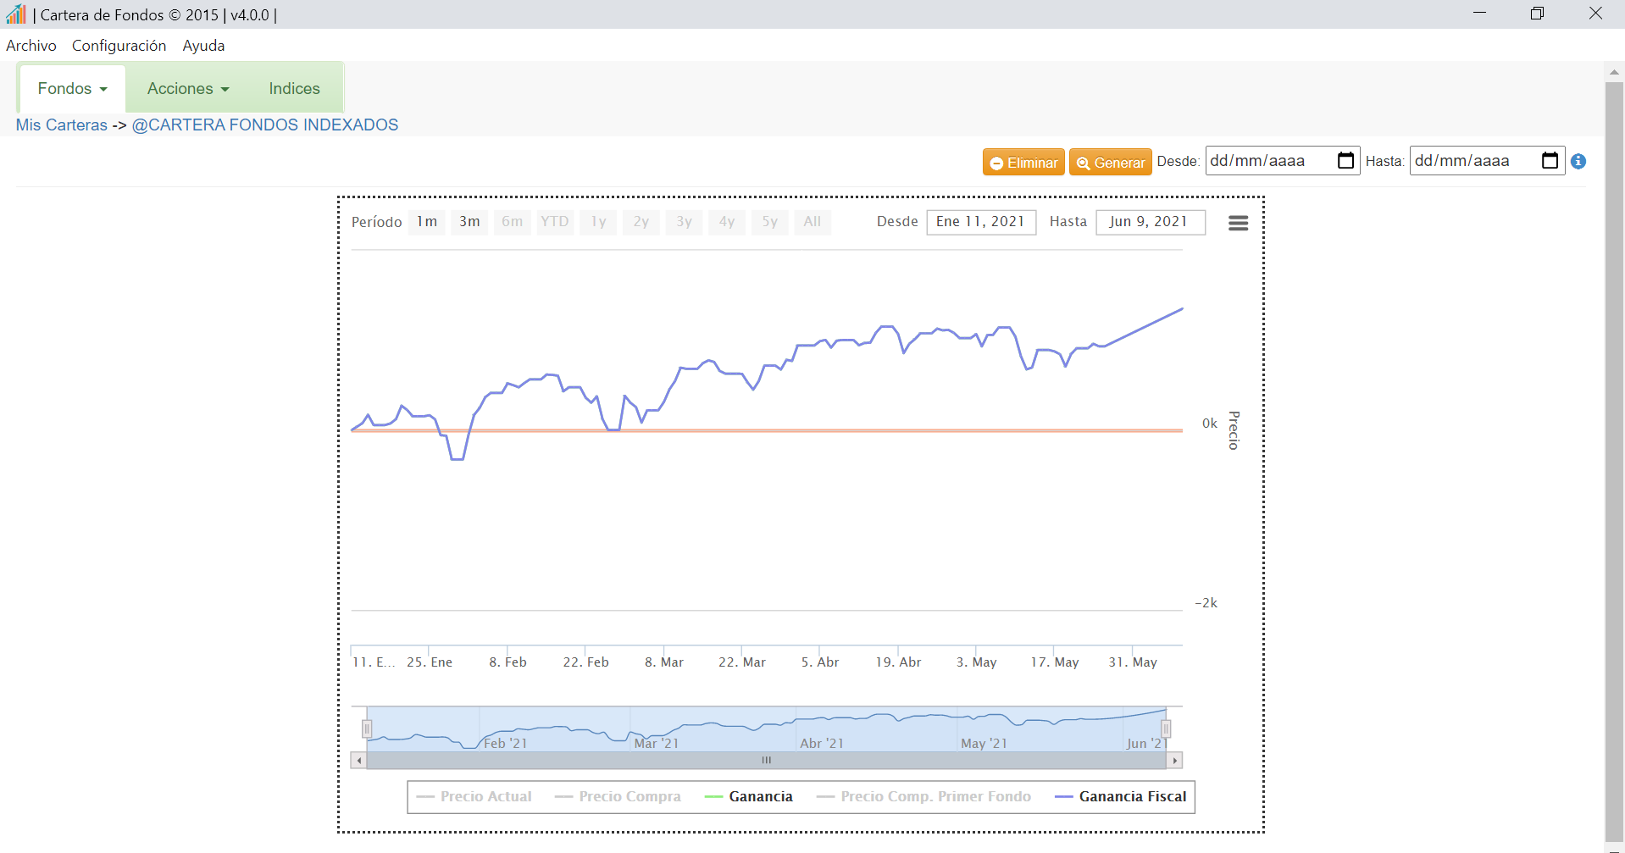This screenshot has width=1625, height=853.
Task: Click the navigator right scroll arrow
Action: click(x=1174, y=761)
